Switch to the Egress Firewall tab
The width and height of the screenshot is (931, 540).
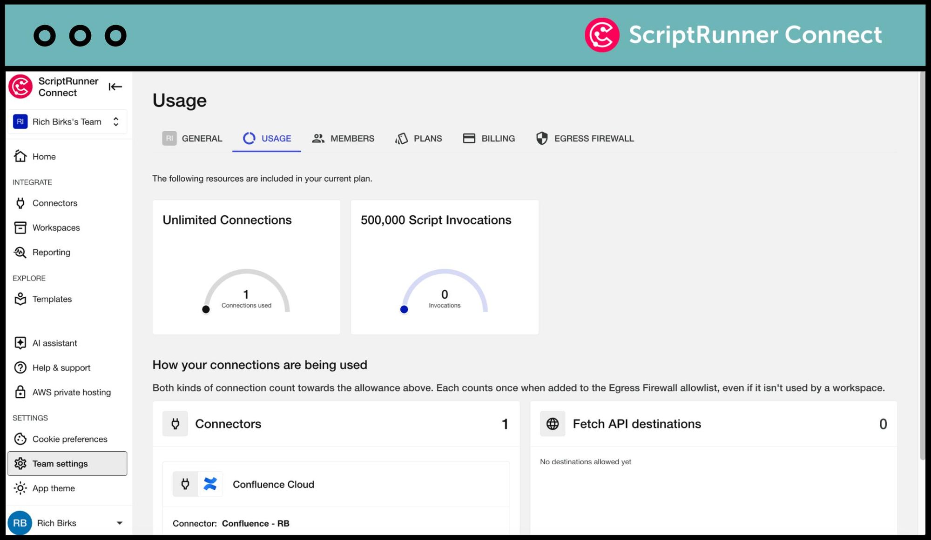[x=585, y=139]
